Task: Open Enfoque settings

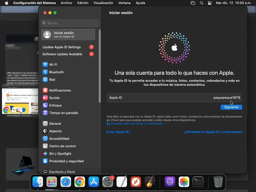Action: tap(52, 105)
